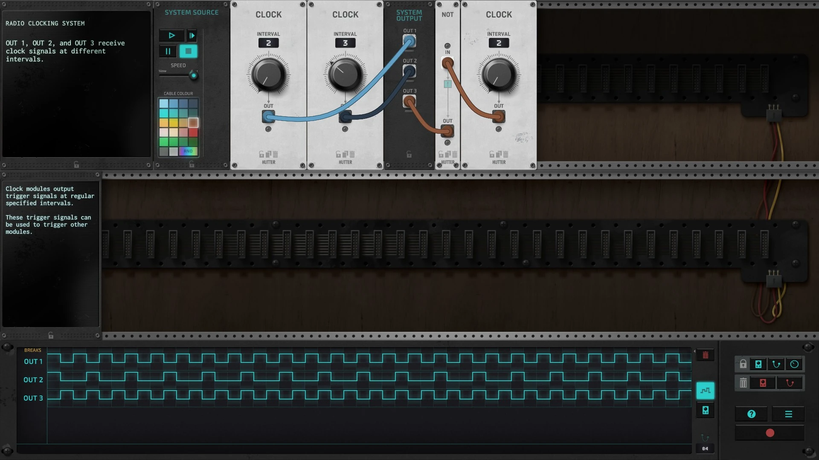The image size is (819, 460).
Task: Pick the RND random cable colour
Action: click(188, 151)
